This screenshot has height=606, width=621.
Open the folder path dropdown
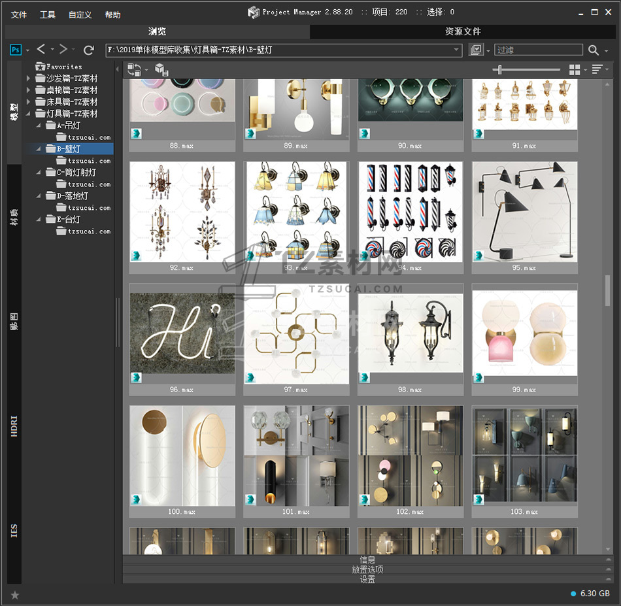click(x=457, y=50)
